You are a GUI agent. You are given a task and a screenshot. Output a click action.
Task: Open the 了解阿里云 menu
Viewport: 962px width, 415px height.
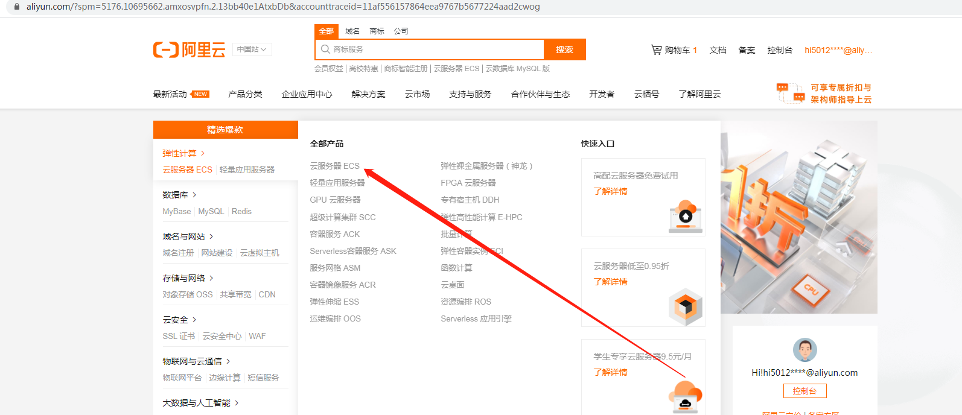click(699, 94)
